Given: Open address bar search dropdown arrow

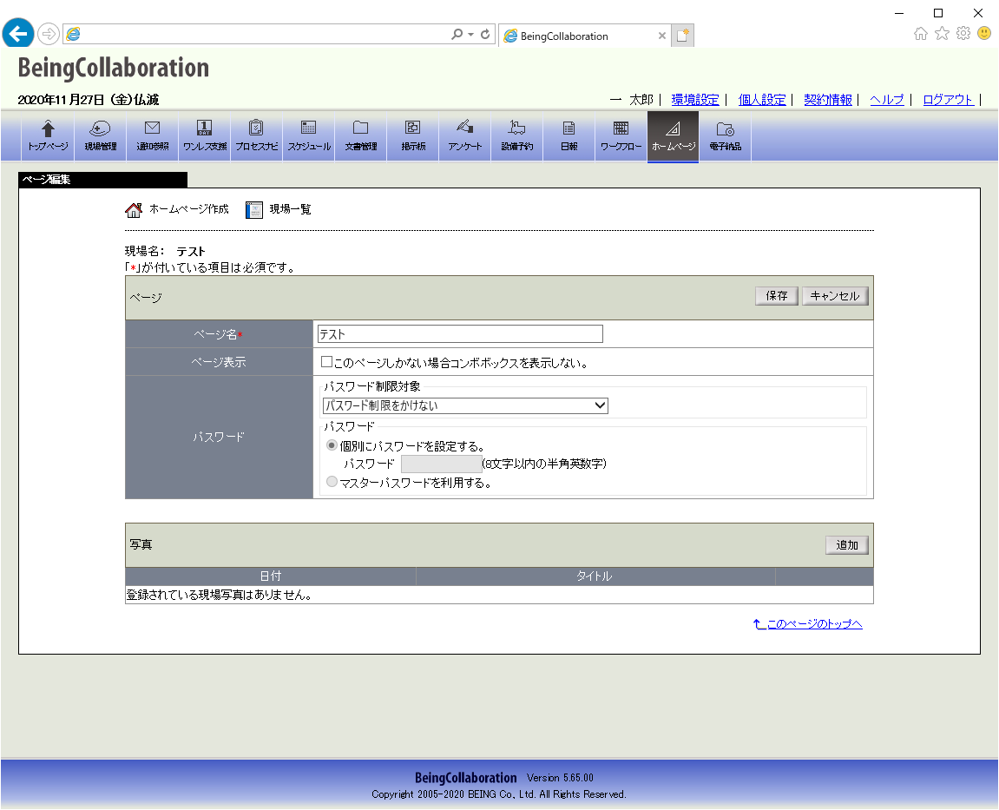Looking at the screenshot, I should tap(470, 35).
